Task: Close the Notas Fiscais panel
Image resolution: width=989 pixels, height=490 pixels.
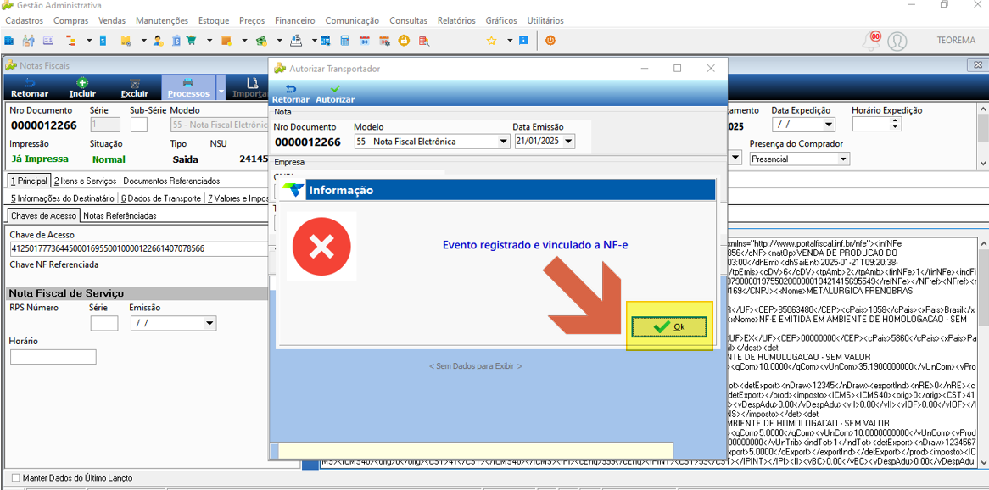Action: coord(980,65)
